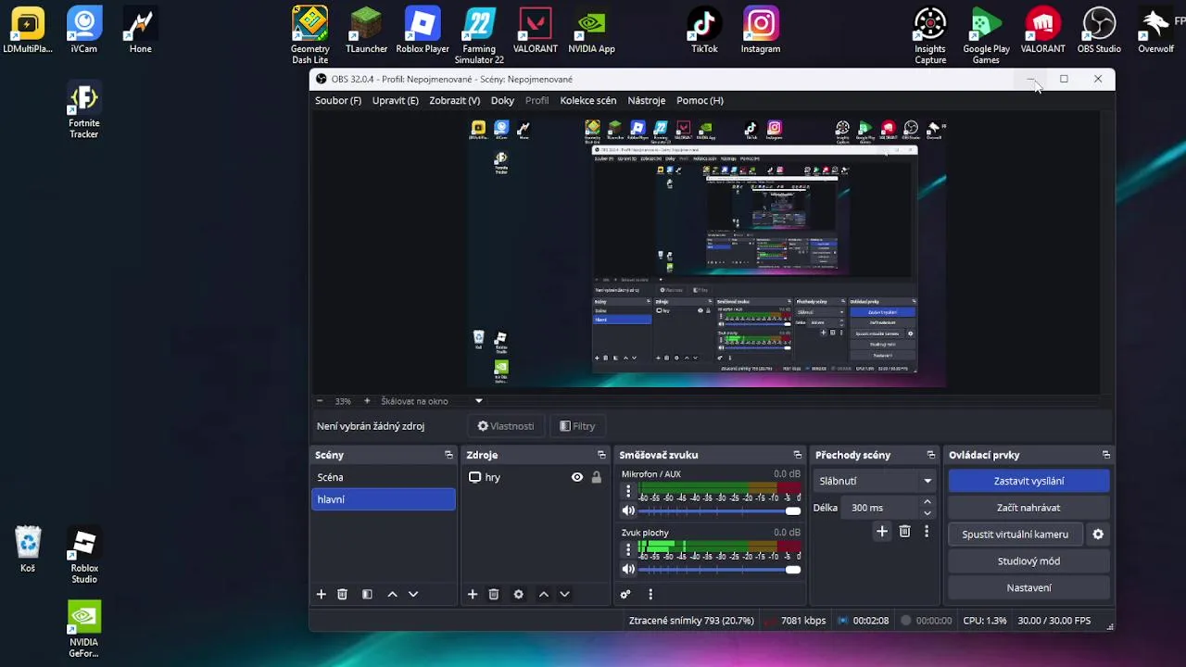1186x667 pixels.
Task: Open Roblox Studio desktop shortcut
Action: [x=84, y=556]
